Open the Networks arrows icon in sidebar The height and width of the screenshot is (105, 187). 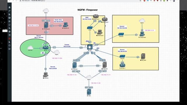point(9,11)
